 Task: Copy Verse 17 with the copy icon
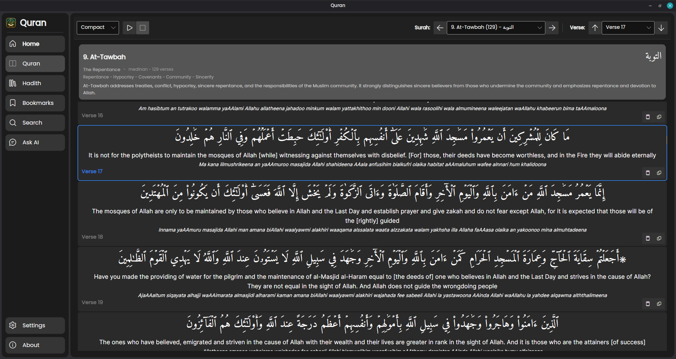pos(659,173)
